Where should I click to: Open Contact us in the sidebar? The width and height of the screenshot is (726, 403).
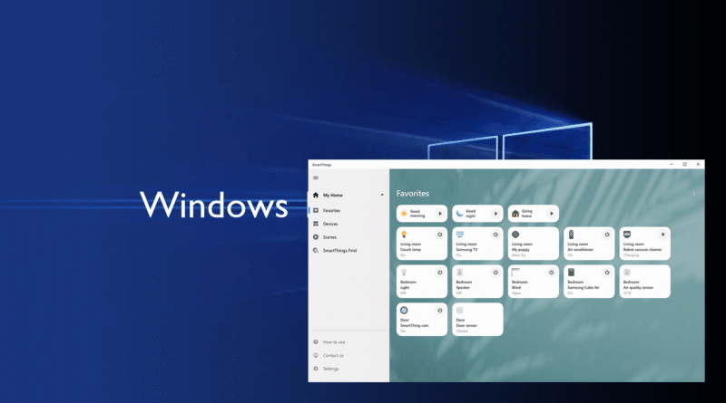click(x=333, y=355)
